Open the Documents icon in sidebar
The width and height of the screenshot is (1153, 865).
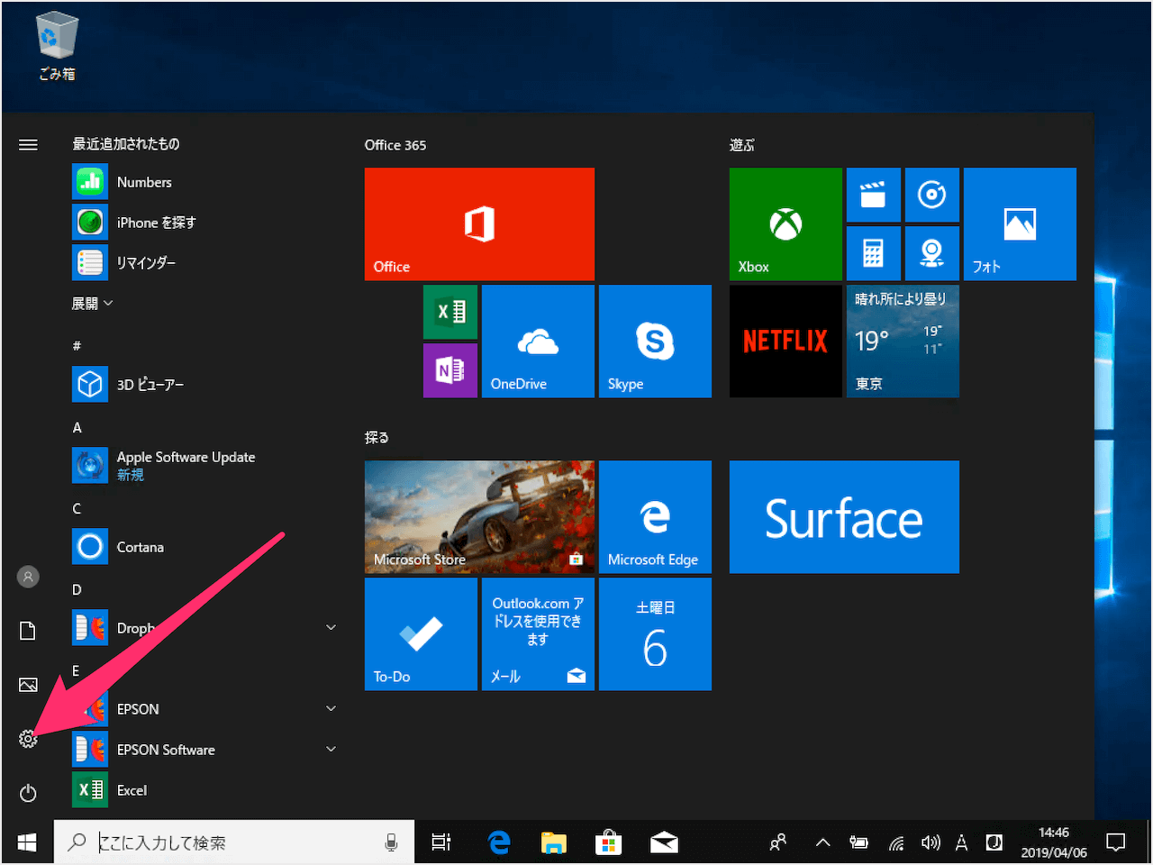point(28,631)
